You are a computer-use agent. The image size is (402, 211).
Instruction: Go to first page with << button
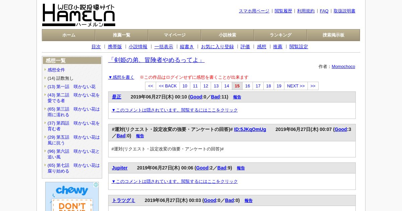tap(150, 86)
